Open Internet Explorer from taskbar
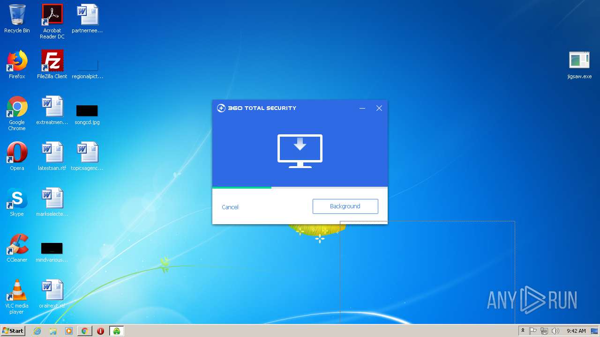 tap(37, 331)
